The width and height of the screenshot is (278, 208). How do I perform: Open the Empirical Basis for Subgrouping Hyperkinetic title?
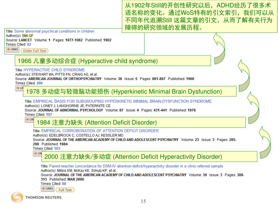122,101
